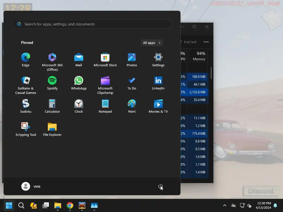Launch Sudoku
The height and width of the screenshot is (212, 283).
[x=26, y=106]
